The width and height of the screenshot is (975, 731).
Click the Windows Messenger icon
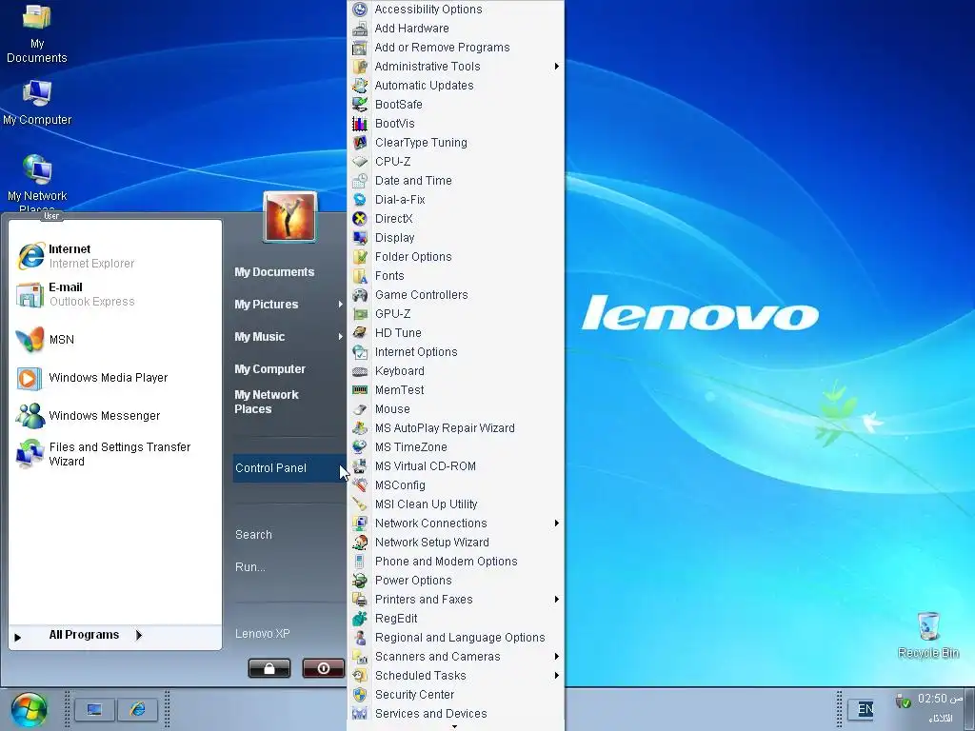(x=30, y=415)
